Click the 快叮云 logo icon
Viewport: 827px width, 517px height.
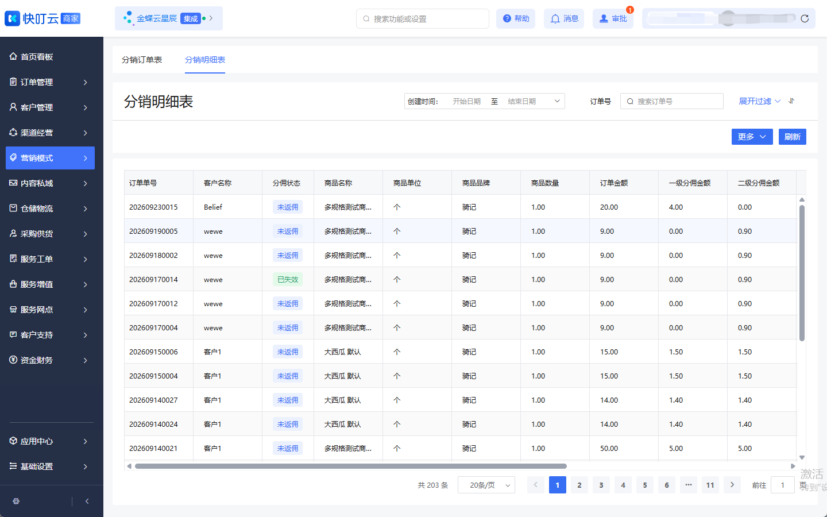point(12,18)
